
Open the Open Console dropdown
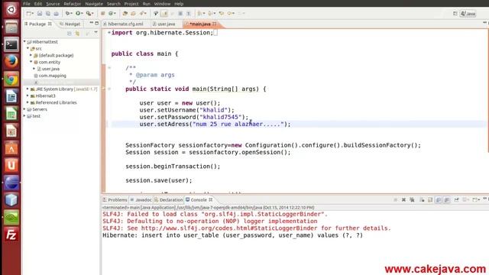tap(479, 199)
